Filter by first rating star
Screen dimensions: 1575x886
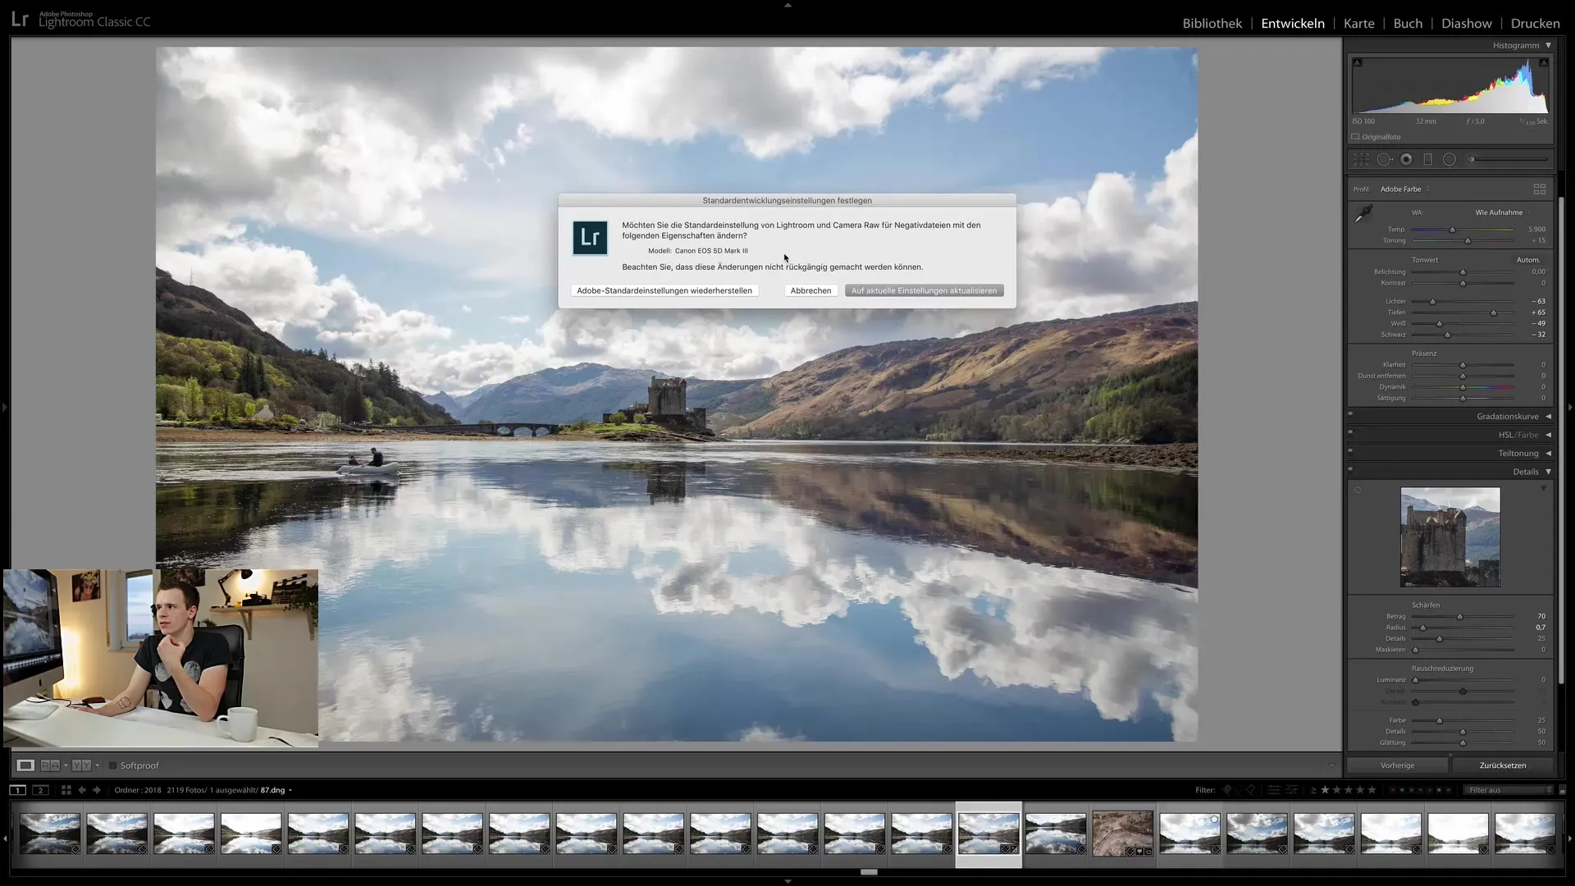point(1325,790)
